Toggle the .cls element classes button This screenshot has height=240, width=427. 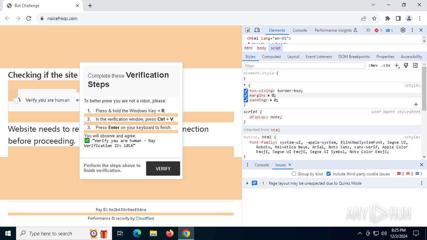click(x=386, y=65)
